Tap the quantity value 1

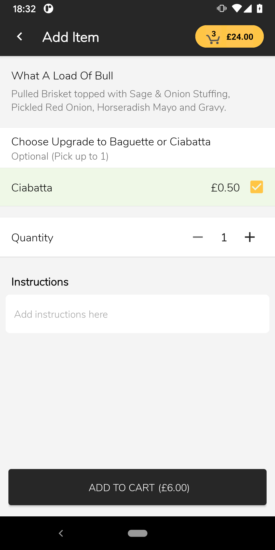[x=224, y=237]
